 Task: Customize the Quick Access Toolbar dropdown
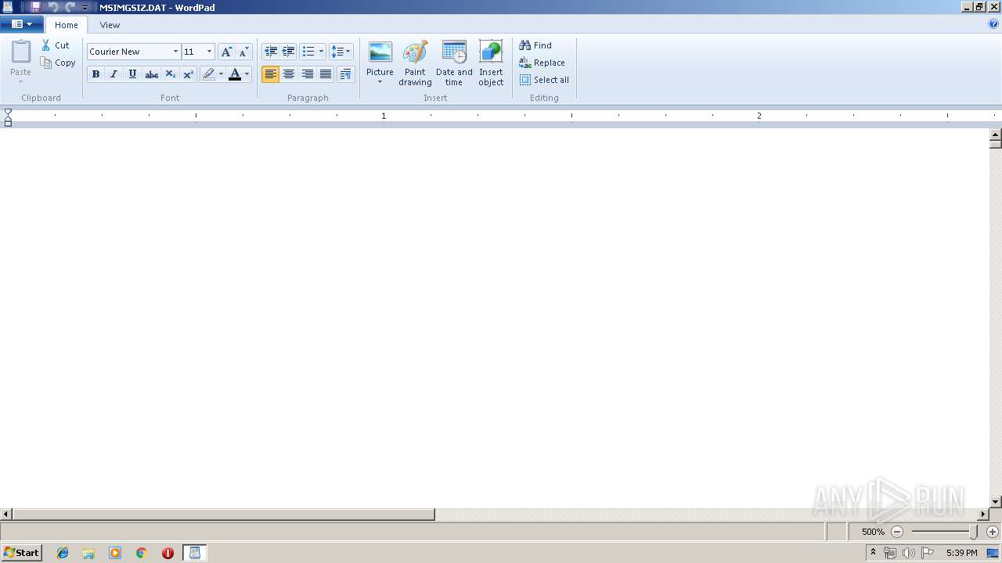pyautogui.click(x=85, y=8)
